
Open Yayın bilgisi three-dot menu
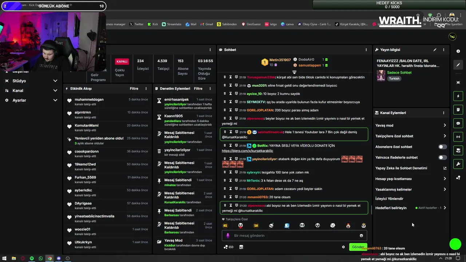pos(443,50)
